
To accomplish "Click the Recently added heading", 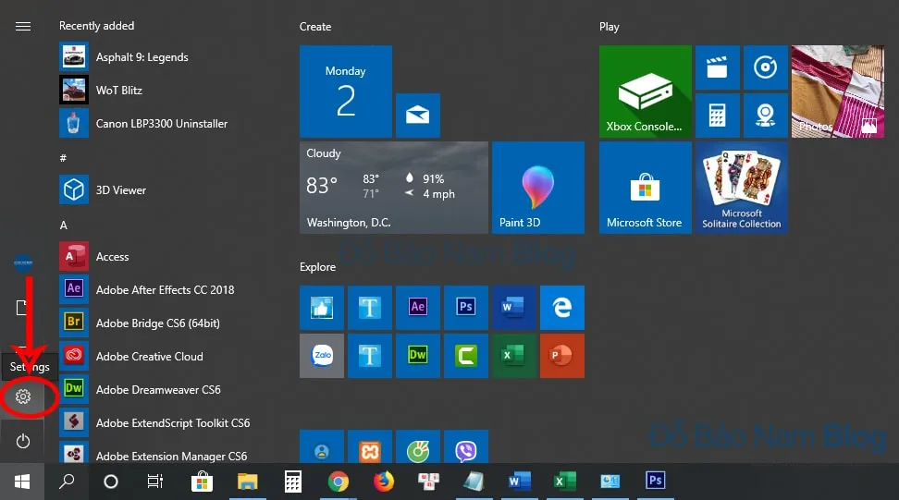I will tap(96, 26).
